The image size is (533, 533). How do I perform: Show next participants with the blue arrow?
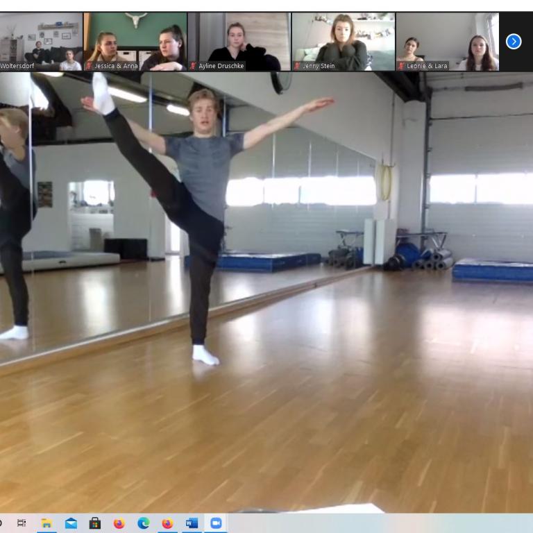tap(514, 42)
